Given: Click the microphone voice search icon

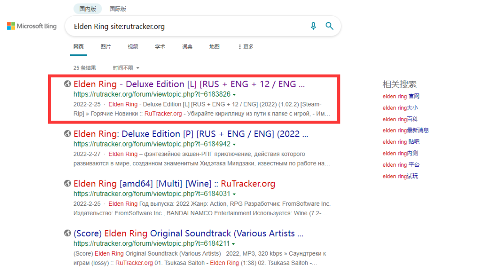Looking at the screenshot, I should pyautogui.click(x=313, y=26).
